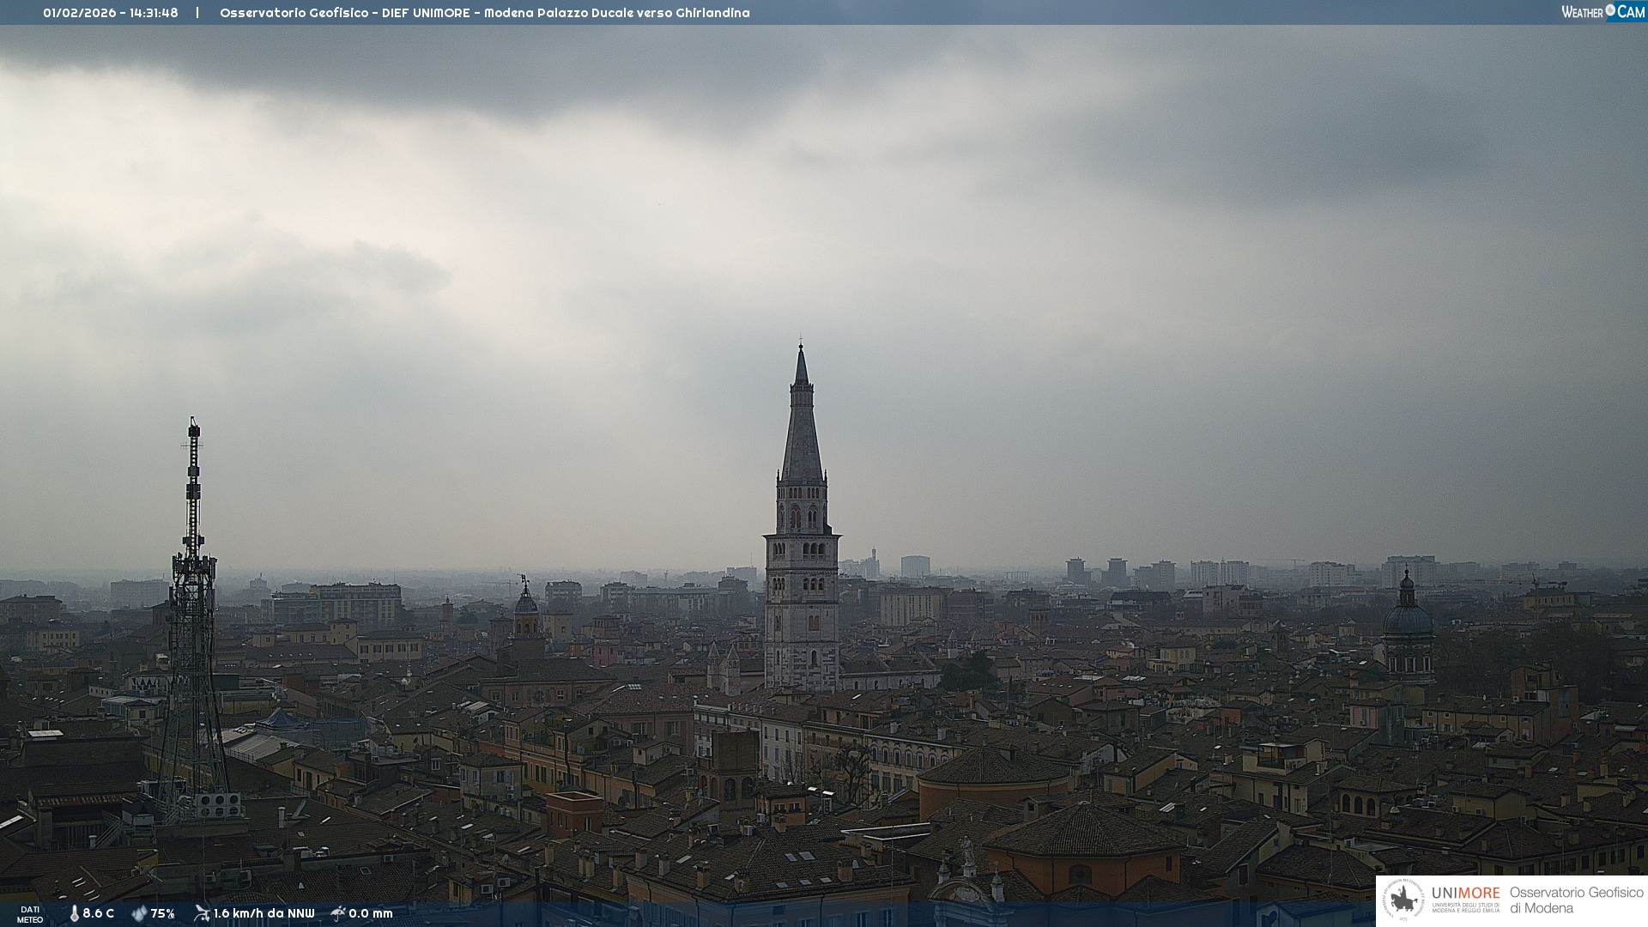Screen dimensions: 1648x927
Task: Click the DATI METEO label
Action: click(x=30, y=915)
